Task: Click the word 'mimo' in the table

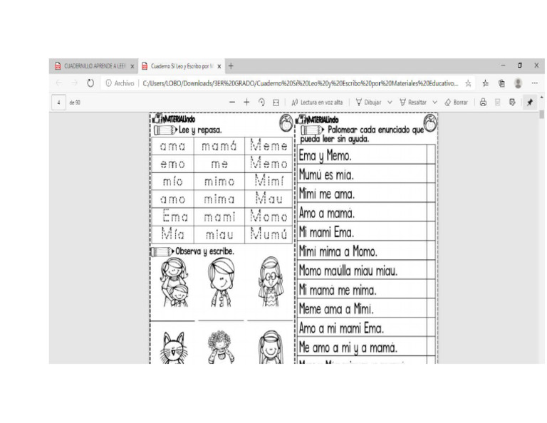Action: point(219,182)
